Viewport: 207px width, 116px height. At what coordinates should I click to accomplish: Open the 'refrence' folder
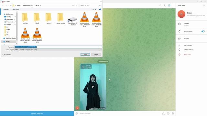point(49,19)
